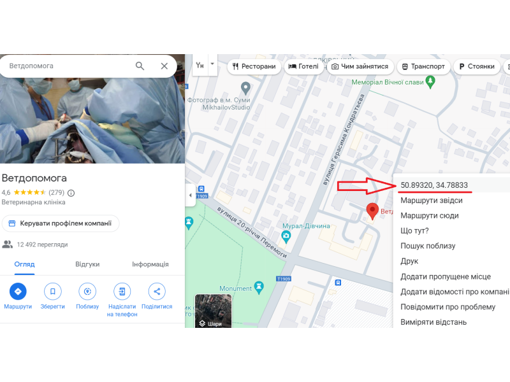
Task: Switch to the Огляд tab
Action: tap(24, 264)
